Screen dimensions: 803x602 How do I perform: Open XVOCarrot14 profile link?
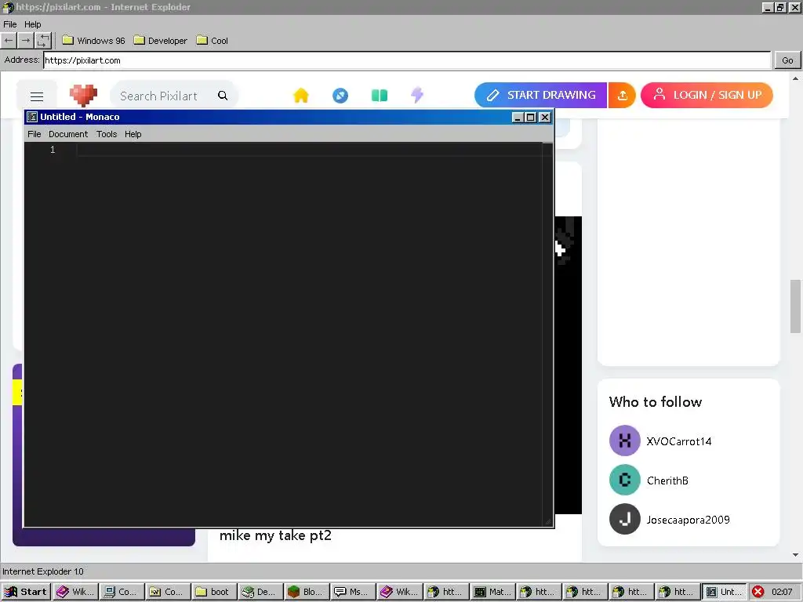coord(678,441)
